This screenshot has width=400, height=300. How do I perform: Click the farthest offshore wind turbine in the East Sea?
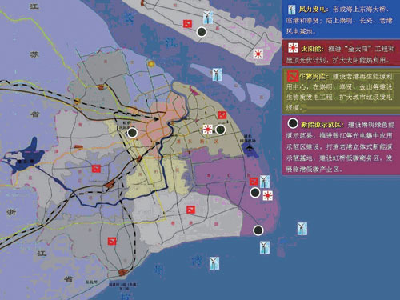302,229
